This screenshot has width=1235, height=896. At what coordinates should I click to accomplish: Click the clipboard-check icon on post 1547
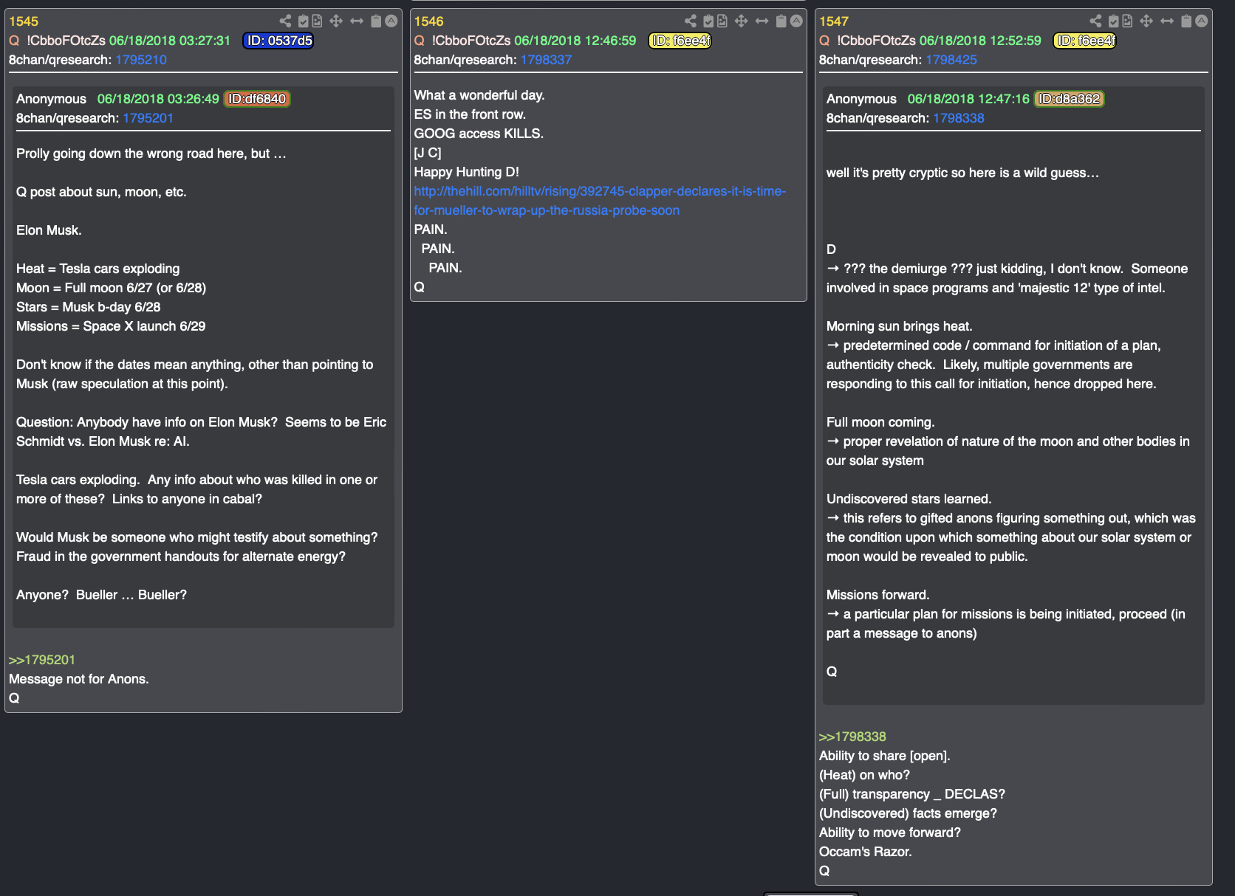1113,21
